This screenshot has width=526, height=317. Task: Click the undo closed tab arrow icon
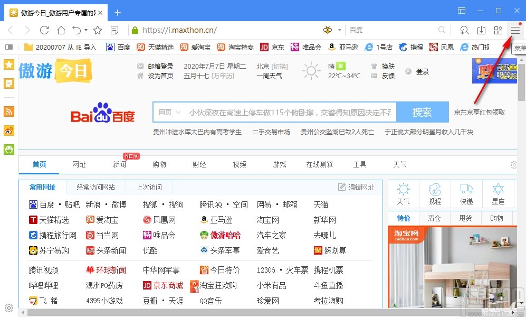click(x=77, y=30)
